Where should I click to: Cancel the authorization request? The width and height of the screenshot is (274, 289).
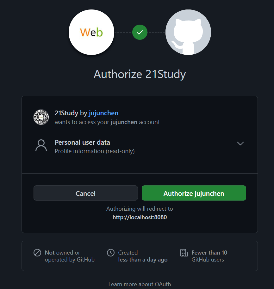pos(86,193)
